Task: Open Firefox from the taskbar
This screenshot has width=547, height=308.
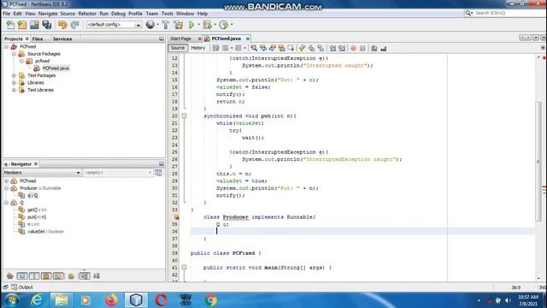Action: 112,300
